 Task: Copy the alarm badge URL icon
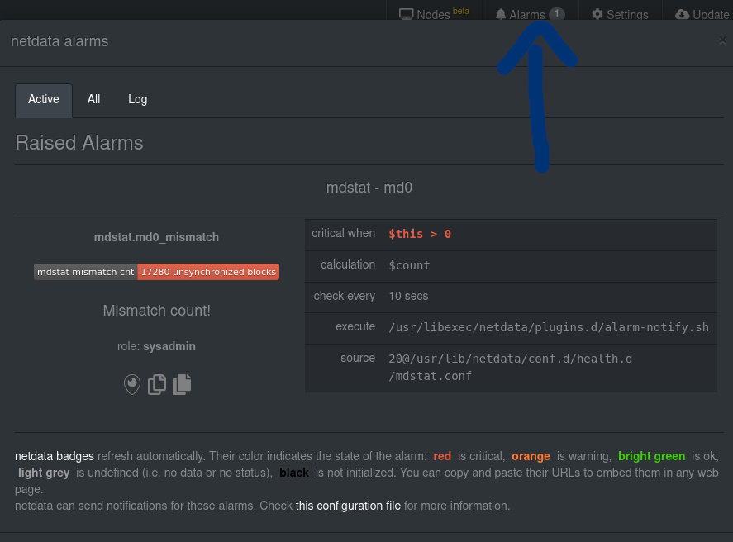coord(157,384)
